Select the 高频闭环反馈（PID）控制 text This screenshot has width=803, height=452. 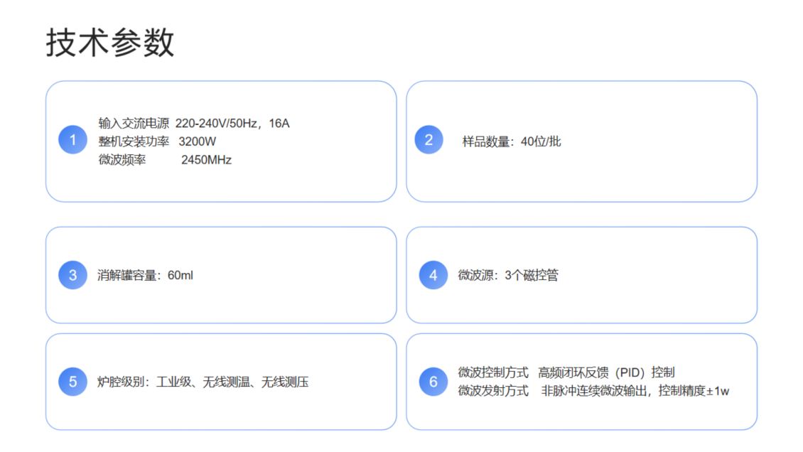tap(606, 372)
